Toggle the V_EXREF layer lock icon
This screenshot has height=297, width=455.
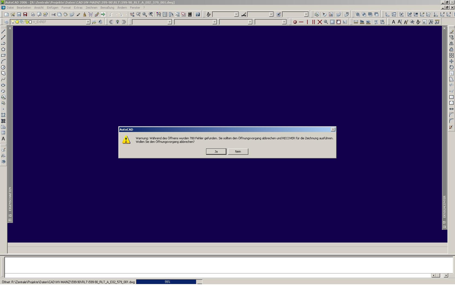(x=27, y=22)
